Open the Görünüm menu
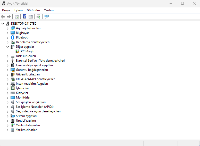200x146 pixels. point(33,10)
